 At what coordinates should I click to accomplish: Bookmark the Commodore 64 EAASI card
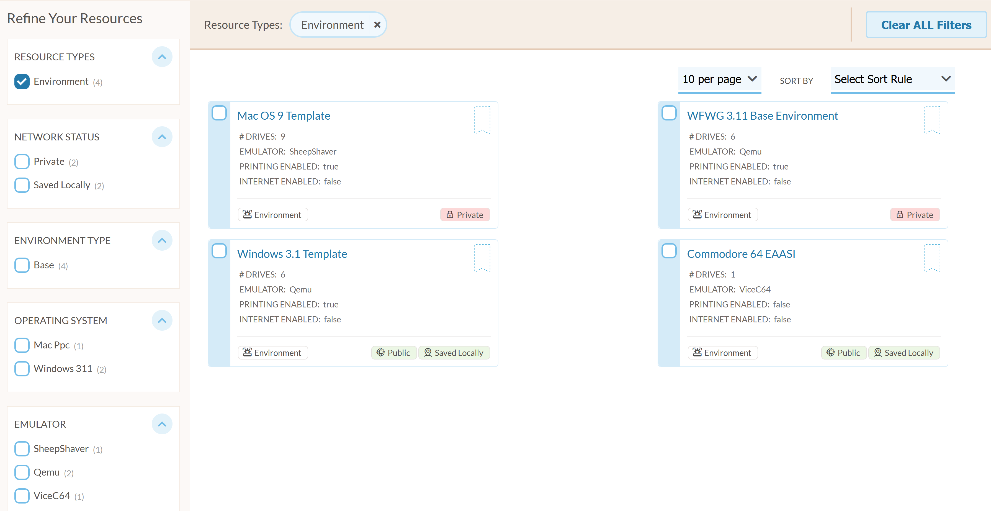click(x=932, y=258)
